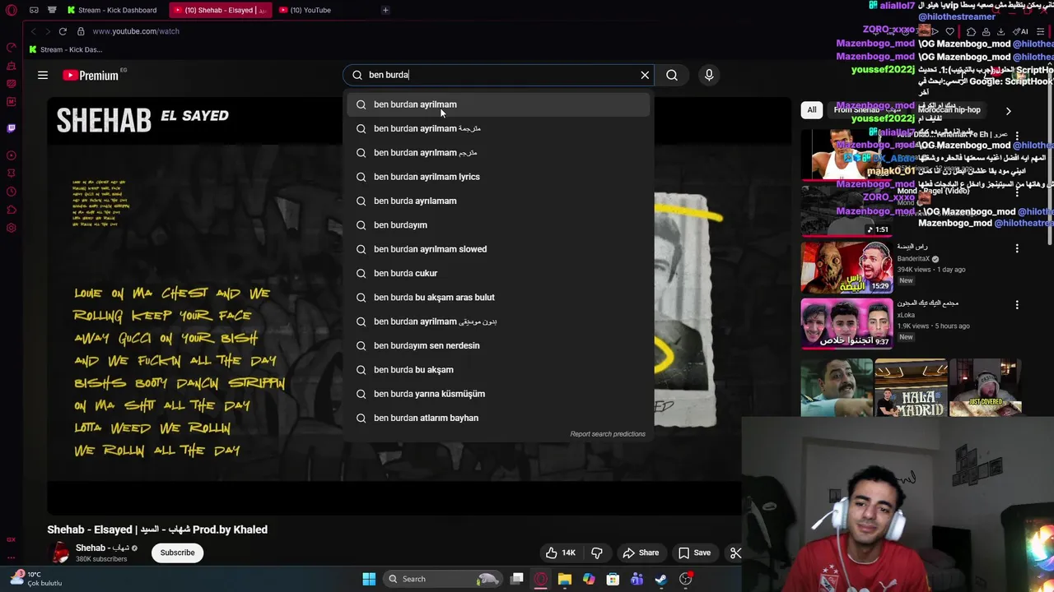The width and height of the screenshot is (1054, 592).
Task: Open 'Stream - Kick Das...' bookmark
Action: coord(65,49)
